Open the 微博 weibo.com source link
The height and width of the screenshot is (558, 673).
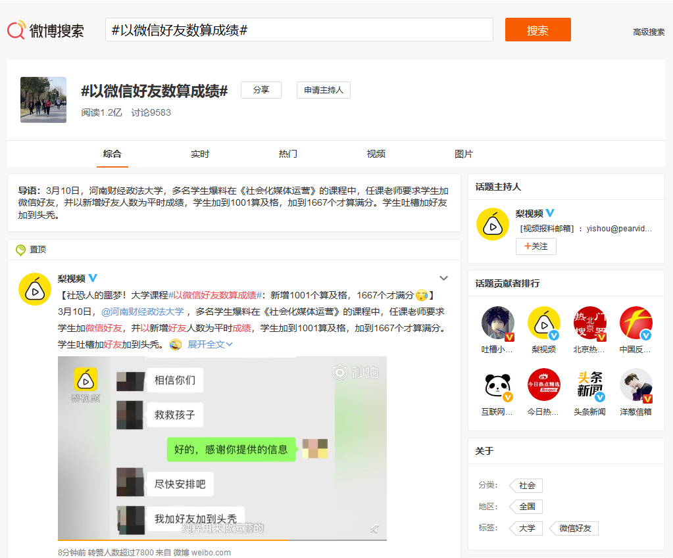point(202,553)
